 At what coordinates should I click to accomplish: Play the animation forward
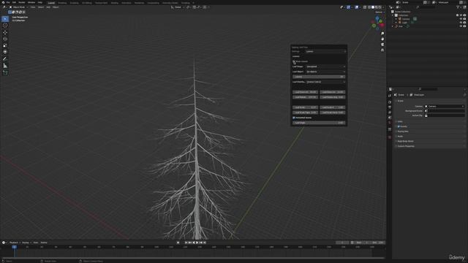pos(197,243)
